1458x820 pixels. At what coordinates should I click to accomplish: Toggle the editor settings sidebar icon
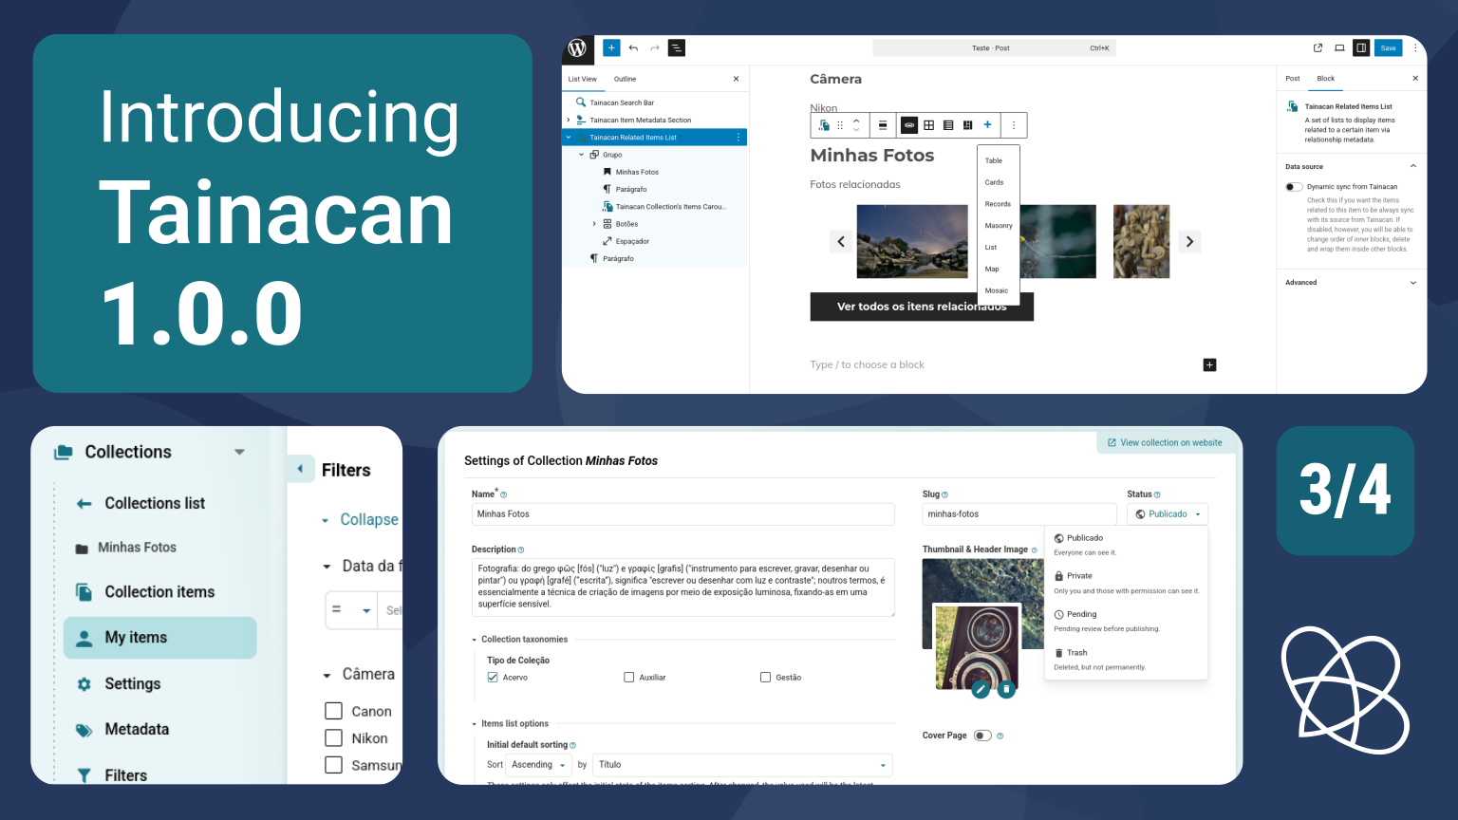[1361, 47]
